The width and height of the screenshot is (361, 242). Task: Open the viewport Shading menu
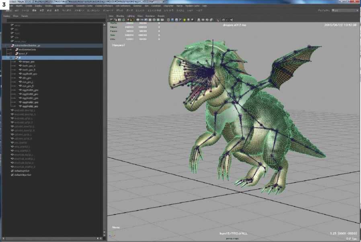pos(120,16)
